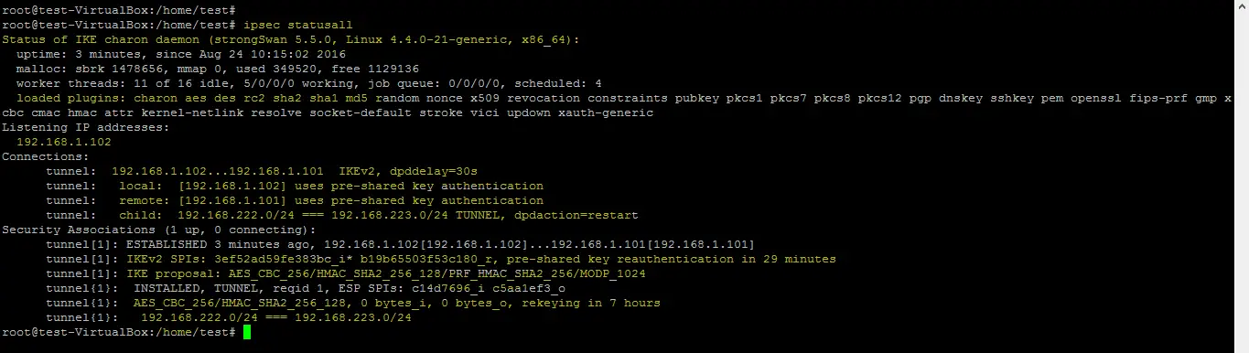Click the 'Status of IKE charon daemon' line
Screen dimensions: 1249x353
[291, 40]
